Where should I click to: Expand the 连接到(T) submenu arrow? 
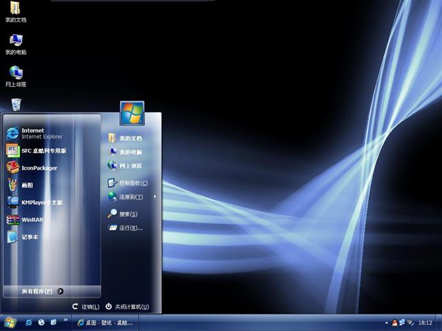tap(155, 197)
